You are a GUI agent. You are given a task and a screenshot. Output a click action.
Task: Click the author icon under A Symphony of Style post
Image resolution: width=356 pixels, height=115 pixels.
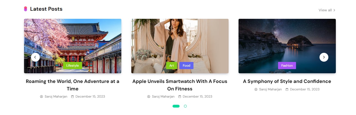click(x=256, y=89)
